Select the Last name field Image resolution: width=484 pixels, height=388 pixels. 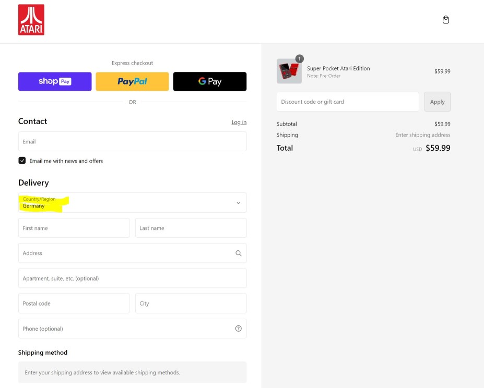point(191,228)
